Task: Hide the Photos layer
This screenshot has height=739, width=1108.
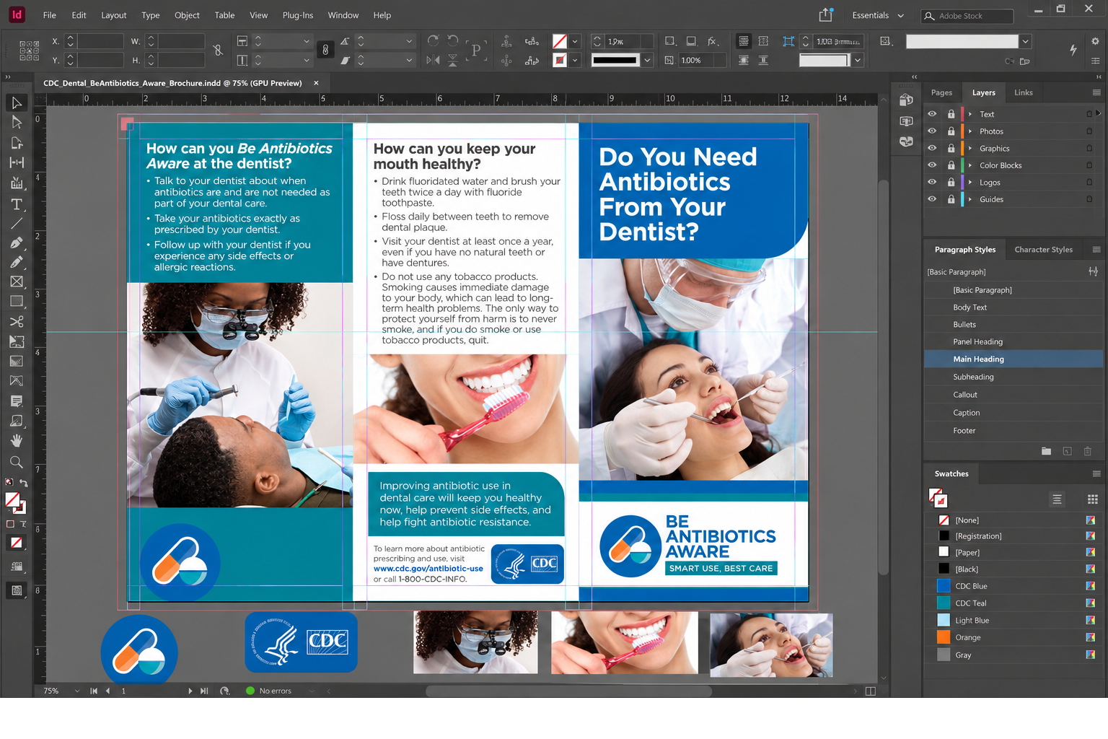Action: pyautogui.click(x=932, y=131)
